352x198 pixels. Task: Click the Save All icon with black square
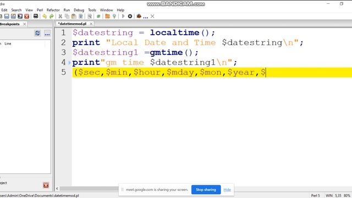pos(20,16)
